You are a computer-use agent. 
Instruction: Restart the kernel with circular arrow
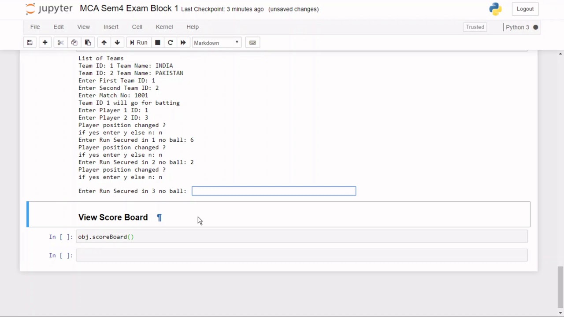click(x=170, y=43)
